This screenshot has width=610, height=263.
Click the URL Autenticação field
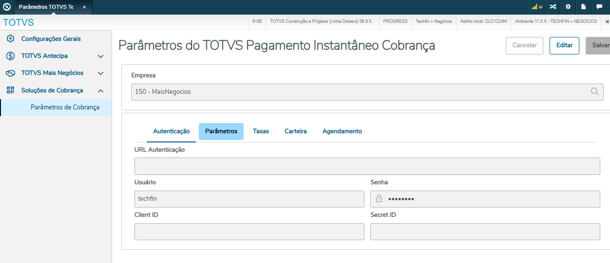367,166
